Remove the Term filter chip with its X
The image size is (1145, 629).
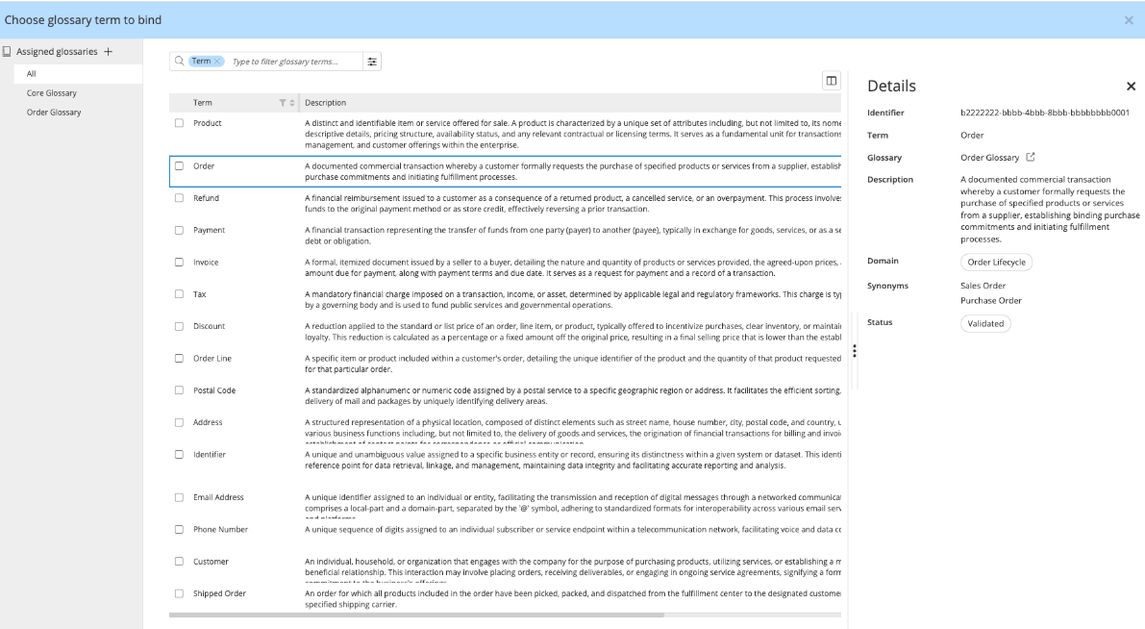(216, 61)
